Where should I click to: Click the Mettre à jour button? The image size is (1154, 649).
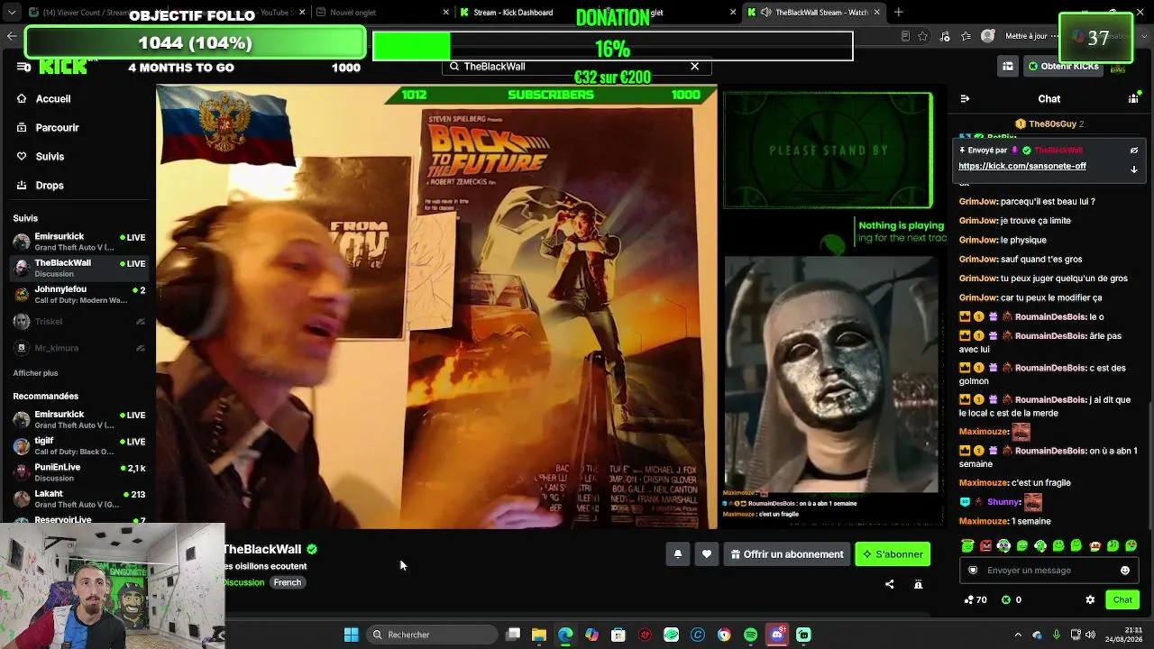(x=1026, y=36)
